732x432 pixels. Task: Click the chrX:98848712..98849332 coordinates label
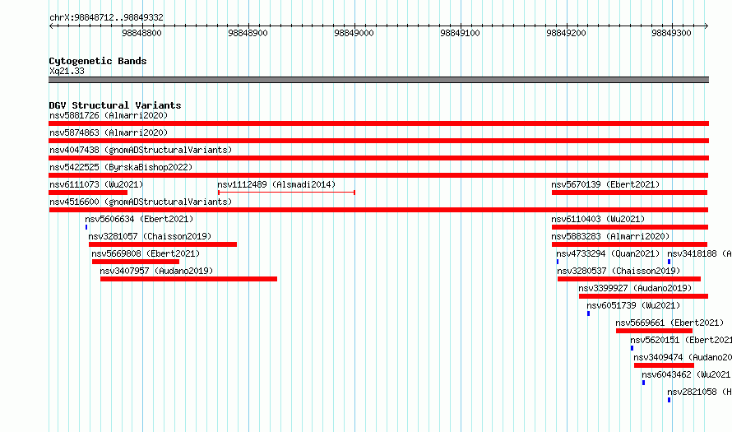pos(106,17)
